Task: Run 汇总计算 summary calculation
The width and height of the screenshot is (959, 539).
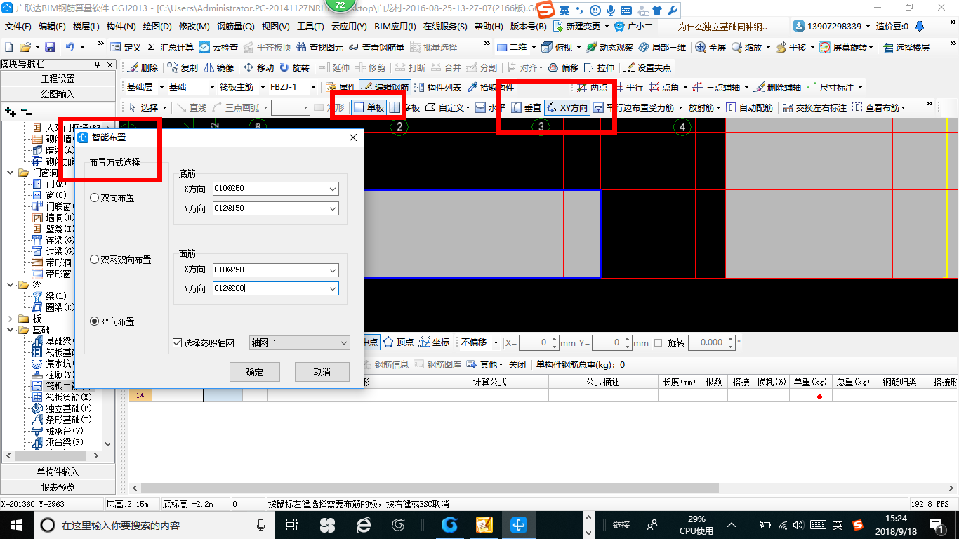Action: (x=171, y=47)
